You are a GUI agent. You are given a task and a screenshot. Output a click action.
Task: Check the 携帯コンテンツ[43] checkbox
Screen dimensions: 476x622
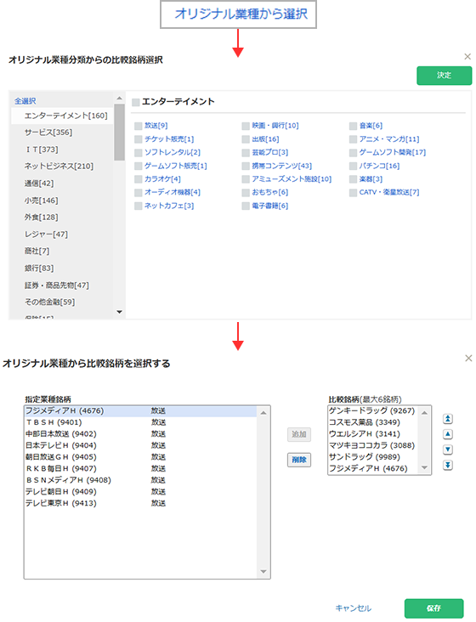246,166
